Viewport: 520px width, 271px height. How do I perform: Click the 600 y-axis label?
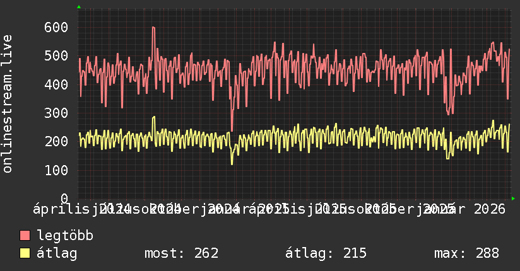tap(56, 28)
